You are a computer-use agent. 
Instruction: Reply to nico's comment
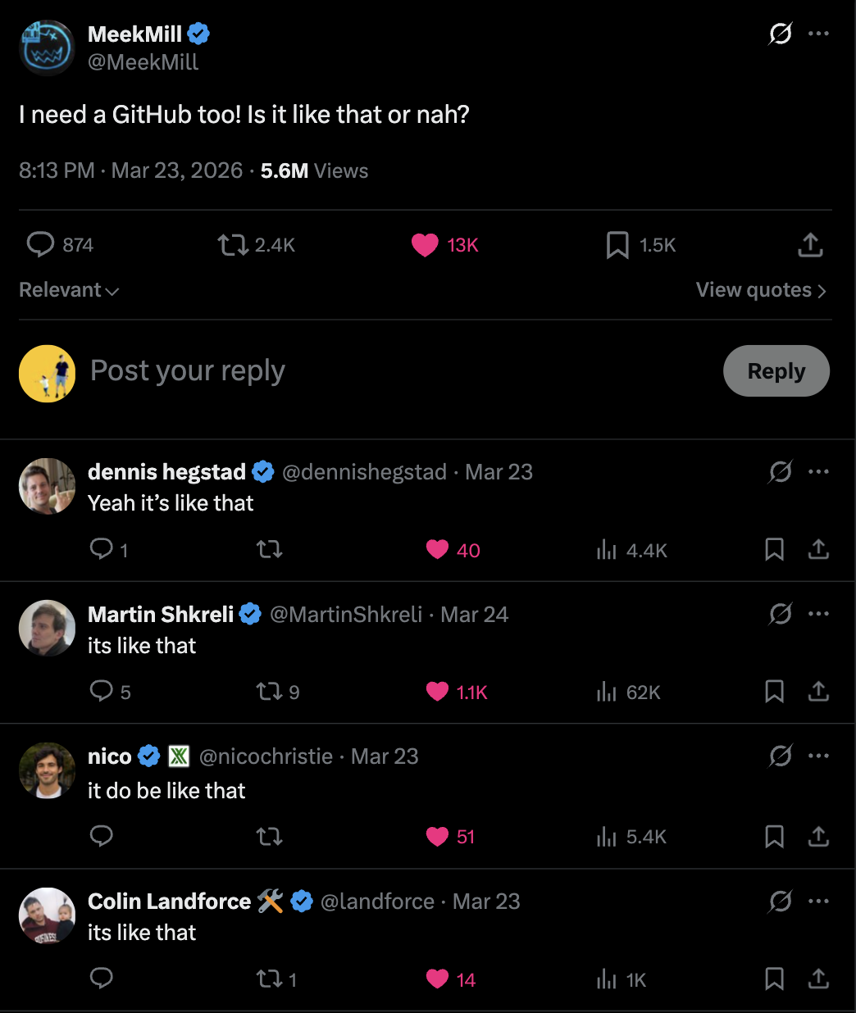coord(101,836)
